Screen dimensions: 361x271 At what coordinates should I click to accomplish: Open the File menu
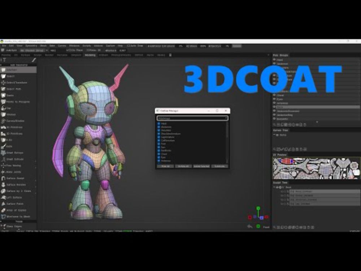click(4, 46)
